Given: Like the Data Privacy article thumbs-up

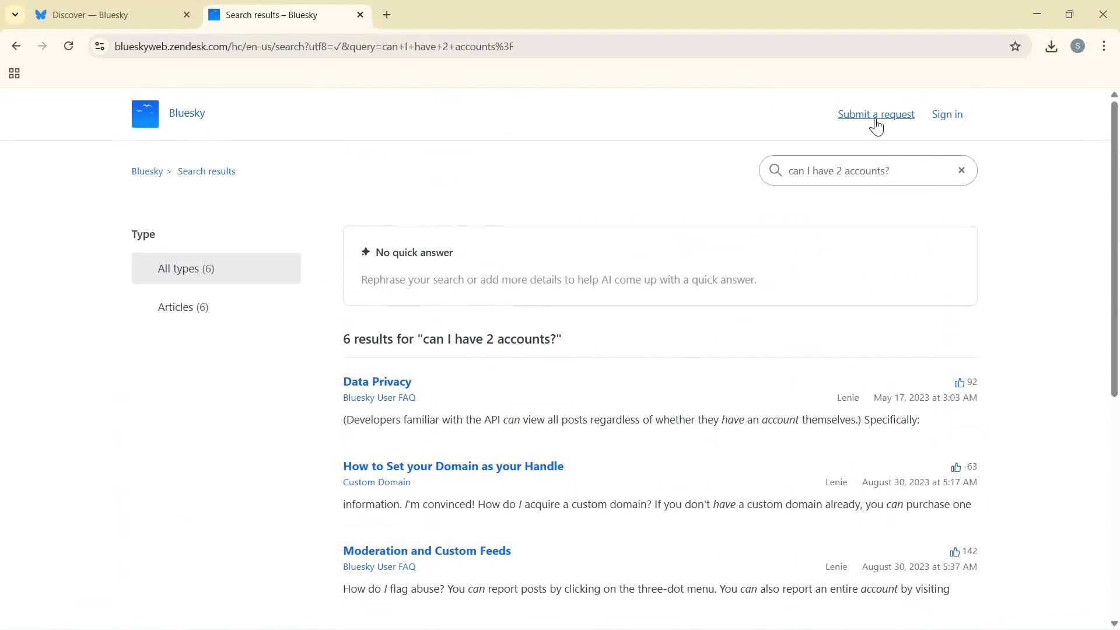Looking at the screenshot, I should click(959, 382).
